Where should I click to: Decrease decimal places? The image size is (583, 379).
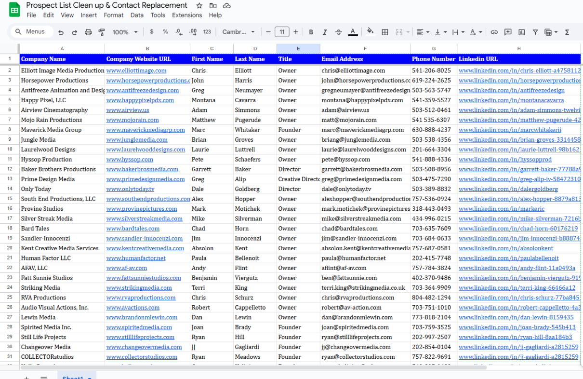point(179,32)
